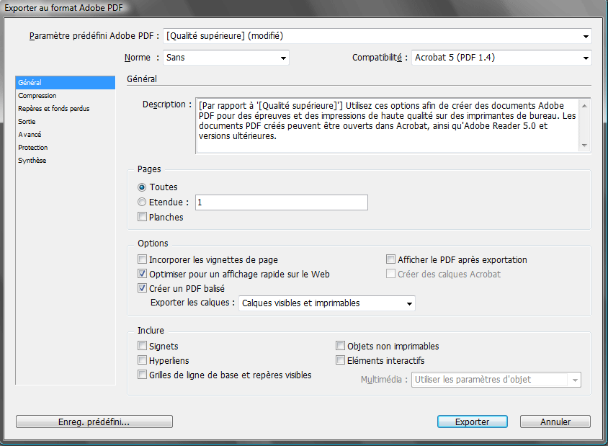Show the Synthèse section
The image size is (608, 446).
[x=65, y=161]
